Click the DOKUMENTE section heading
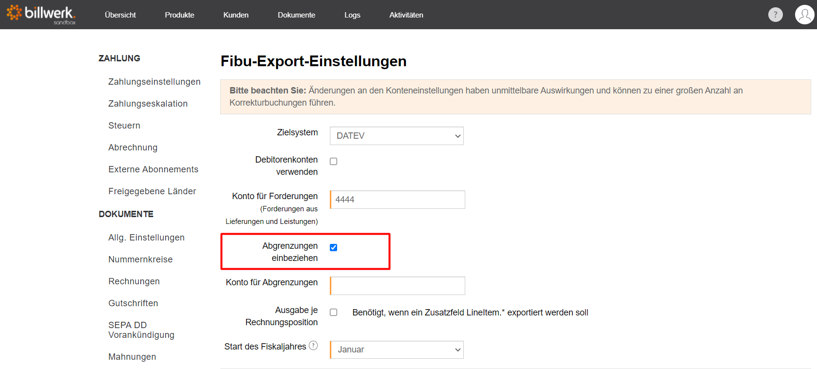The height and width of the screenshot is (369, 817). 126,214
